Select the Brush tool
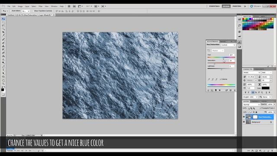This screenshot has height=156, width=277. coord(3,43)
